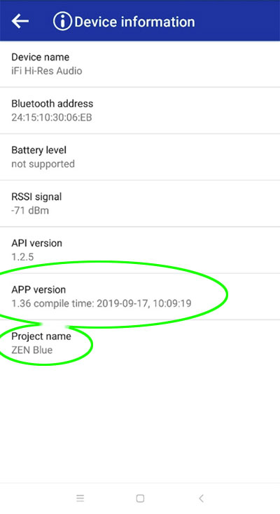This screenshot has width=280, height=514.
Task: Tap the iFi Hi-Res Audio value
Action: (x=47, y=71)
